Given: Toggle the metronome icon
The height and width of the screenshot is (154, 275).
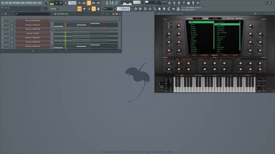Looking at the screenshot, I should [79, 3].
